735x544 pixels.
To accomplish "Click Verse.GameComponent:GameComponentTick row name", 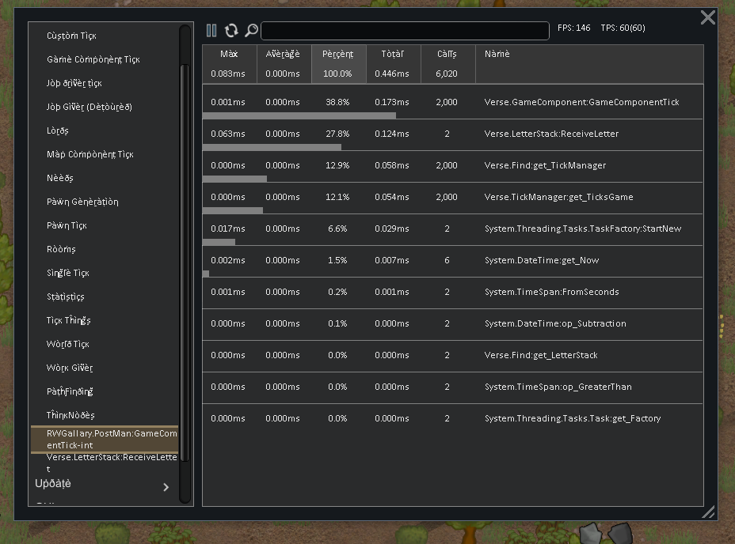I will [x=581, y=102].
